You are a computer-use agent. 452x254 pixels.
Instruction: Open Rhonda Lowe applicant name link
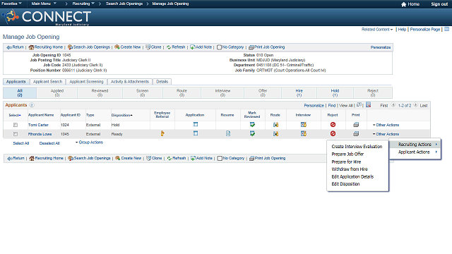(x=40, y=134)
